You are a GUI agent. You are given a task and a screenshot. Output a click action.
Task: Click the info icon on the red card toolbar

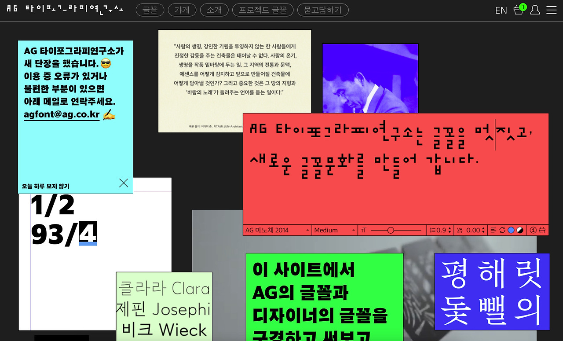(x=533, y=230)
